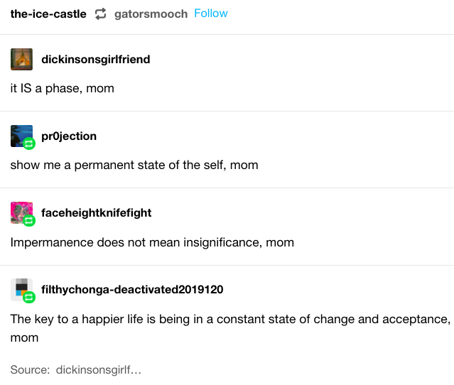Click the reblog arrows icon in header

tap(100, 14)
